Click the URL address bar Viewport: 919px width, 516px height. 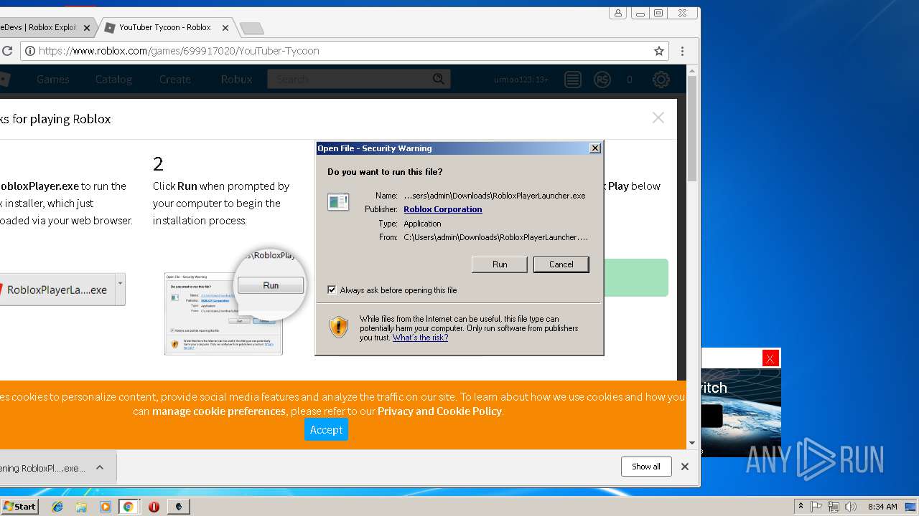(x=345, y=51)
